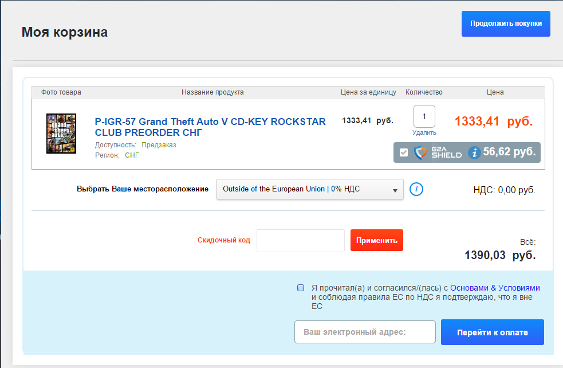Click the "Предзаказ" availability text
Screen dimensions: 563x368
pos(159,145)
